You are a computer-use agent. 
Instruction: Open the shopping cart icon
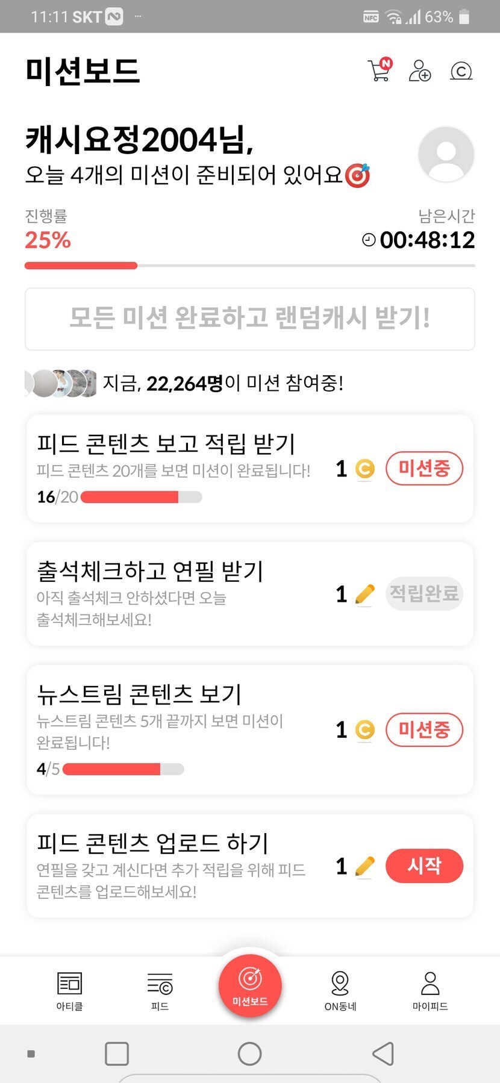pos(380,70)
